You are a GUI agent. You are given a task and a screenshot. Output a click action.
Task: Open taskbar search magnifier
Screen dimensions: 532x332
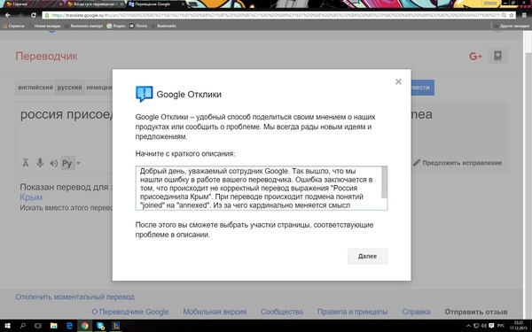pos(23,326)
